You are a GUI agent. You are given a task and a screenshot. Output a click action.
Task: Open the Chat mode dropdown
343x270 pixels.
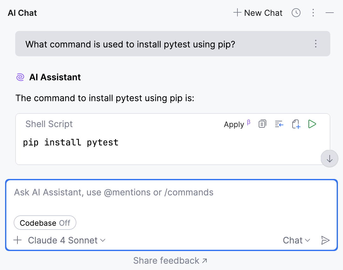pyautogui.click(x=296, y=240)
